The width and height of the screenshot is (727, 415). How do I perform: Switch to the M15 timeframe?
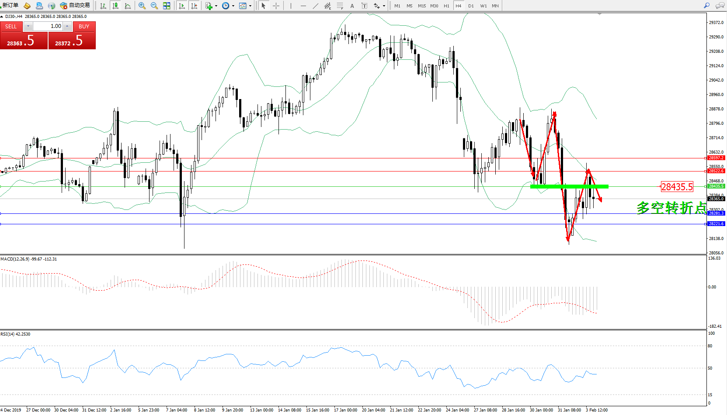422,6
